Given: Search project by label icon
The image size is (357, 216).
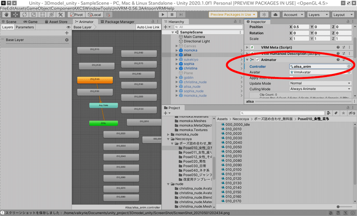Looking at the screenshot, I should [x=336, y=113].
